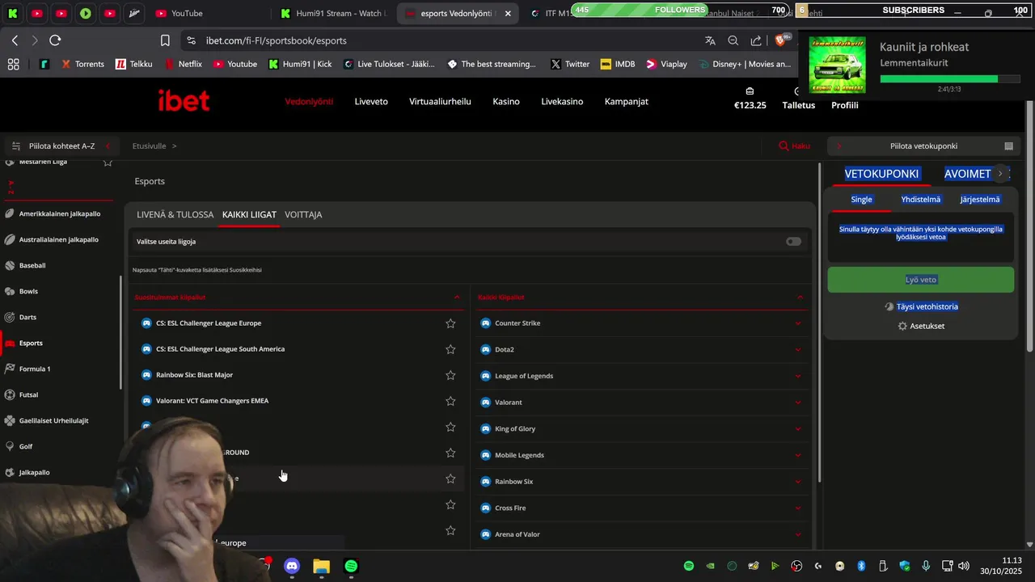Select Formula 1 in the sports sidebar
The height and width of the screenshot is (582, 1035).
click(x=35, y=369)
